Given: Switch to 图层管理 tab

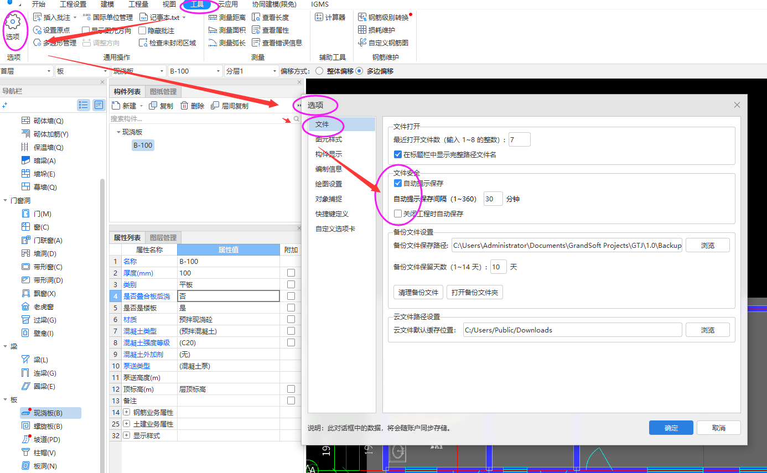Looking at the screenshot, I should click(163, 238).
